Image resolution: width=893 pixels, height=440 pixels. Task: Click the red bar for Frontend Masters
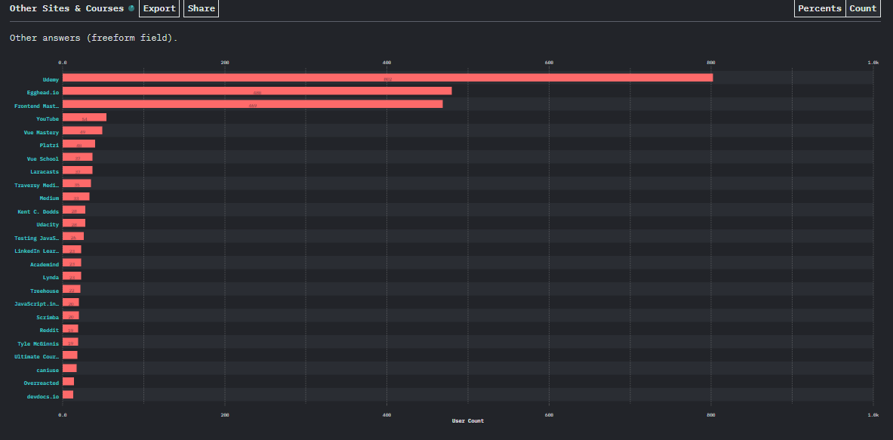[x=252, y=104]
